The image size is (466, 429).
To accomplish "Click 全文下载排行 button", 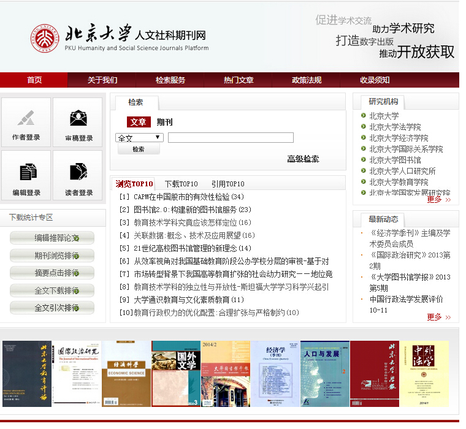I will (x=52, y=290).
